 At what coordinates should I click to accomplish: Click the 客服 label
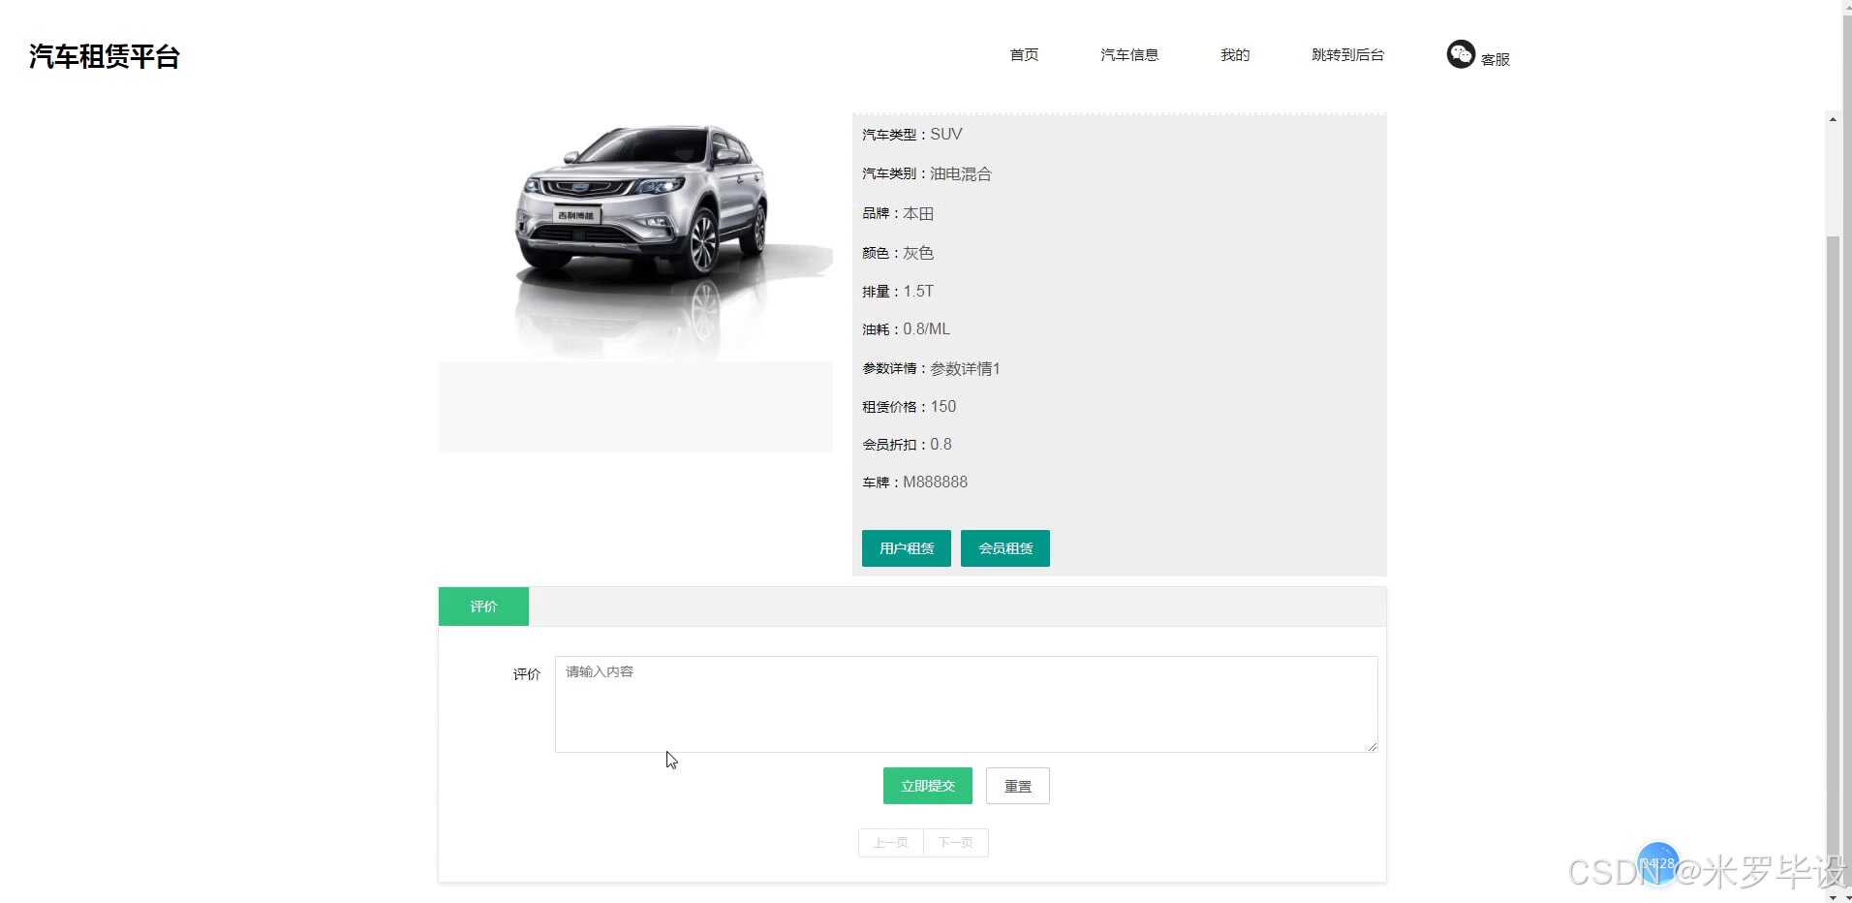(1496, 59)
